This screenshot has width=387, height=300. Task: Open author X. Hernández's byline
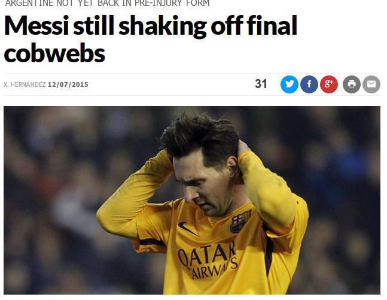[x=25, y=84]
